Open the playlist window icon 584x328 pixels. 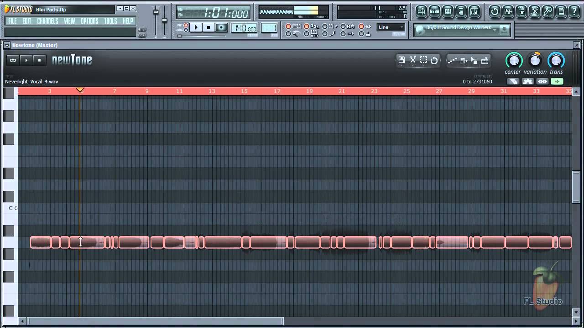(421, 11)
